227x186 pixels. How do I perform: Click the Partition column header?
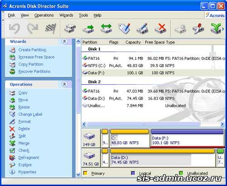(89, 42)
